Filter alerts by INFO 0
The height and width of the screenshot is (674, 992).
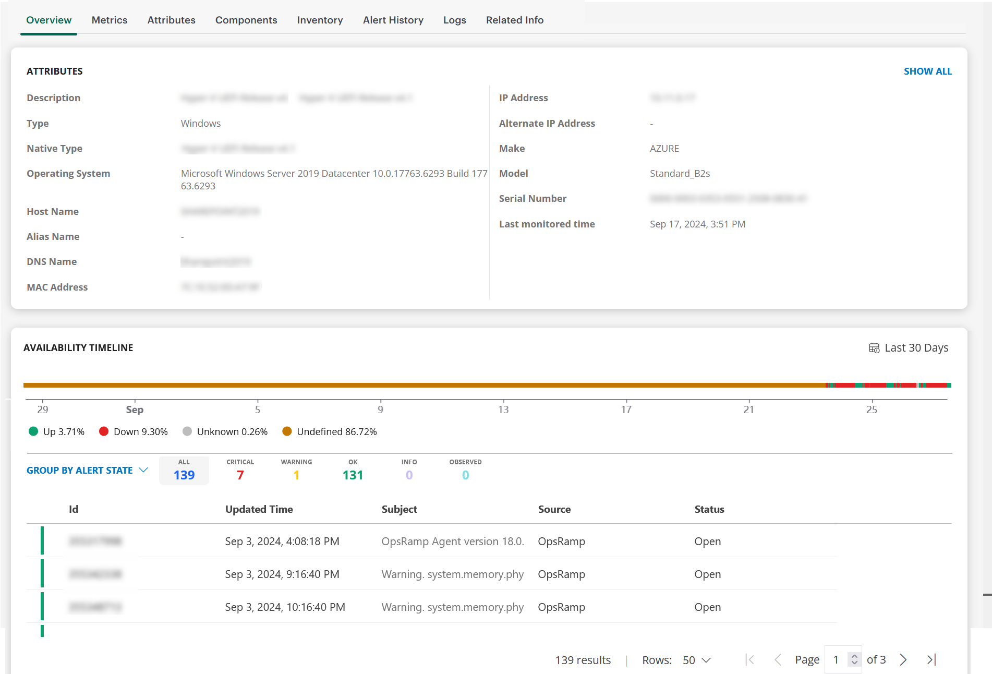point(409,470)
